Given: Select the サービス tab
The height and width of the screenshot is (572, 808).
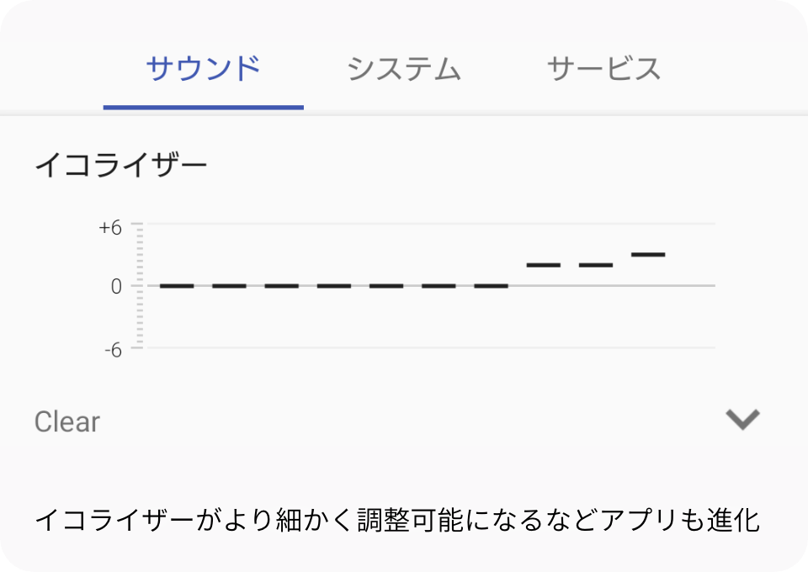Looking at the screenshot, I should pyautogui.click(x=603, y=69).
